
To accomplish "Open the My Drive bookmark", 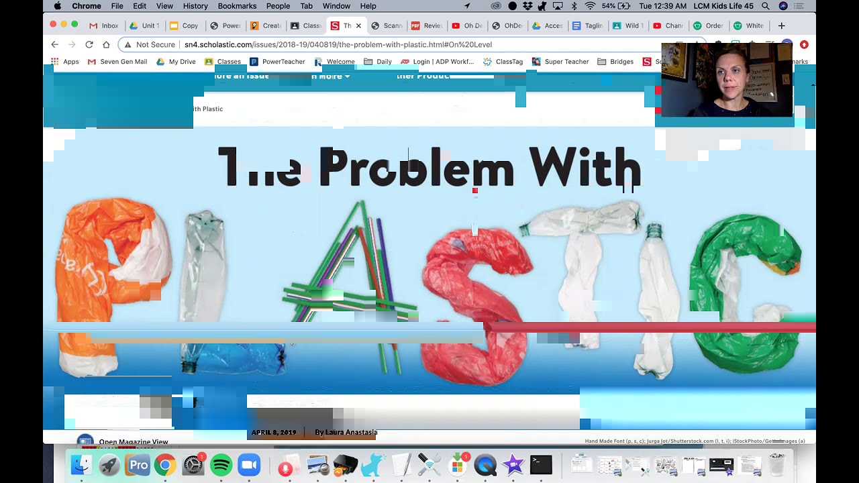I will (176, 62).
